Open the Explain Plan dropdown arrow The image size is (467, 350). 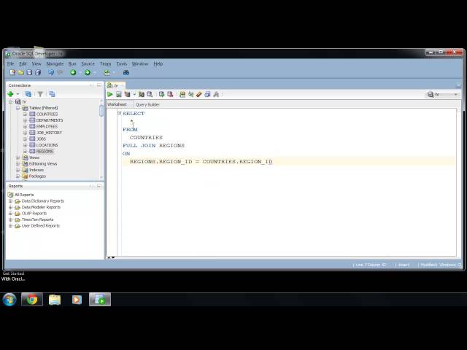[134, 94]
